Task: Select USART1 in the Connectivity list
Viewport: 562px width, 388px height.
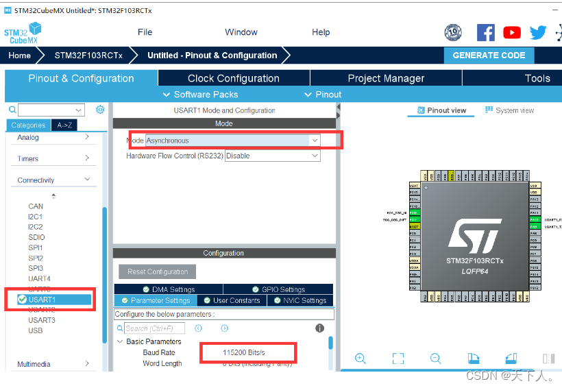Action: [54, 300]
